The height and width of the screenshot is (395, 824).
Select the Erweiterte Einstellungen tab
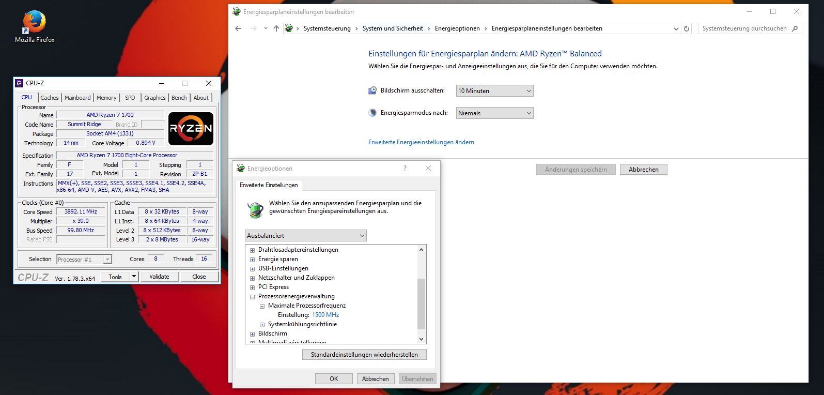tap(269, 185)
